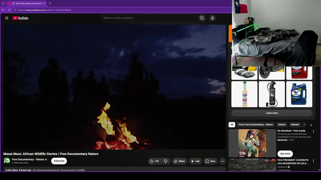Start voice search with the microphone
The image size is (321, 180).
212,18
